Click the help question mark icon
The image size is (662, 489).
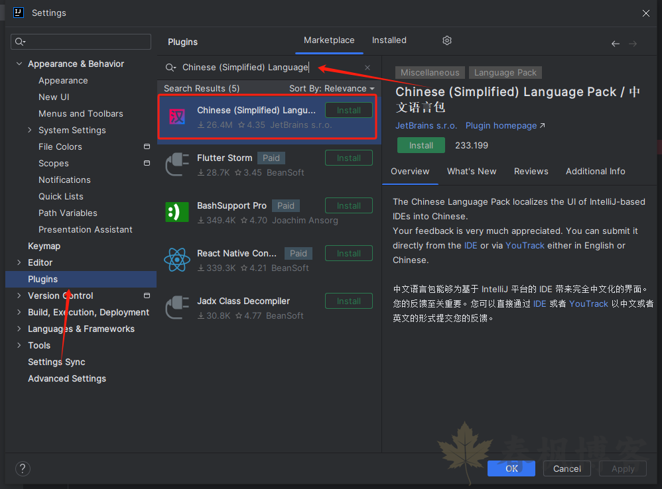coord(23,468)
